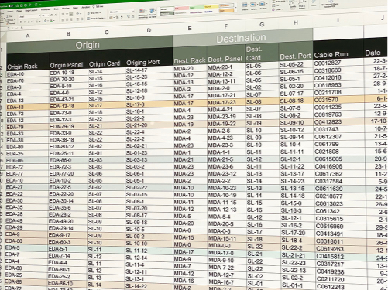Open the number format dropdown
Viewport: 388px width, 290px height.
133,11
